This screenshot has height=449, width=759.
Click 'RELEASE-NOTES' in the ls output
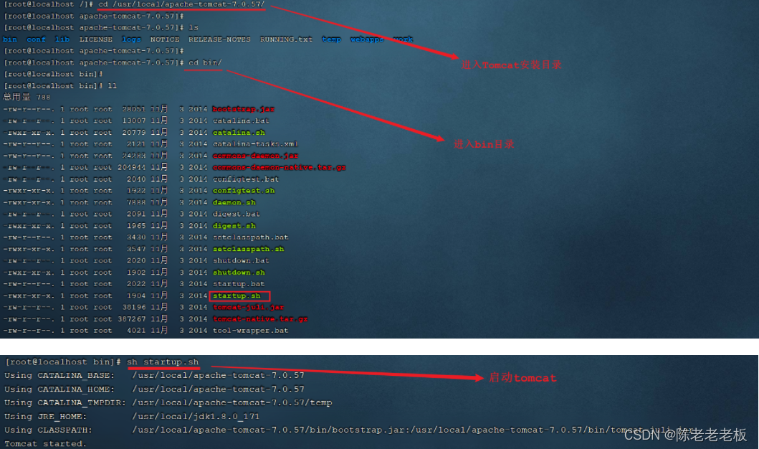click(219, 39)
